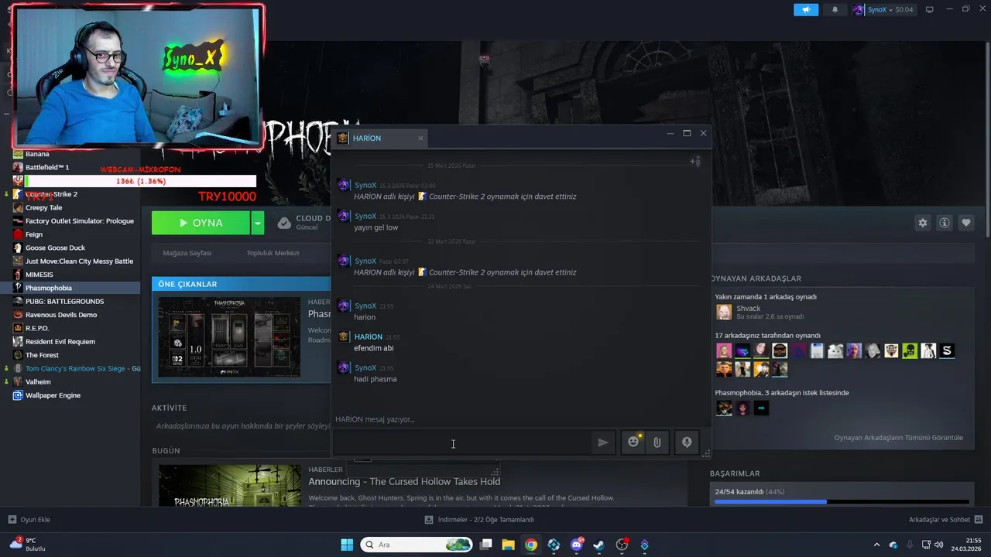Click the send message arrow in chat

[x=602, y=443]
